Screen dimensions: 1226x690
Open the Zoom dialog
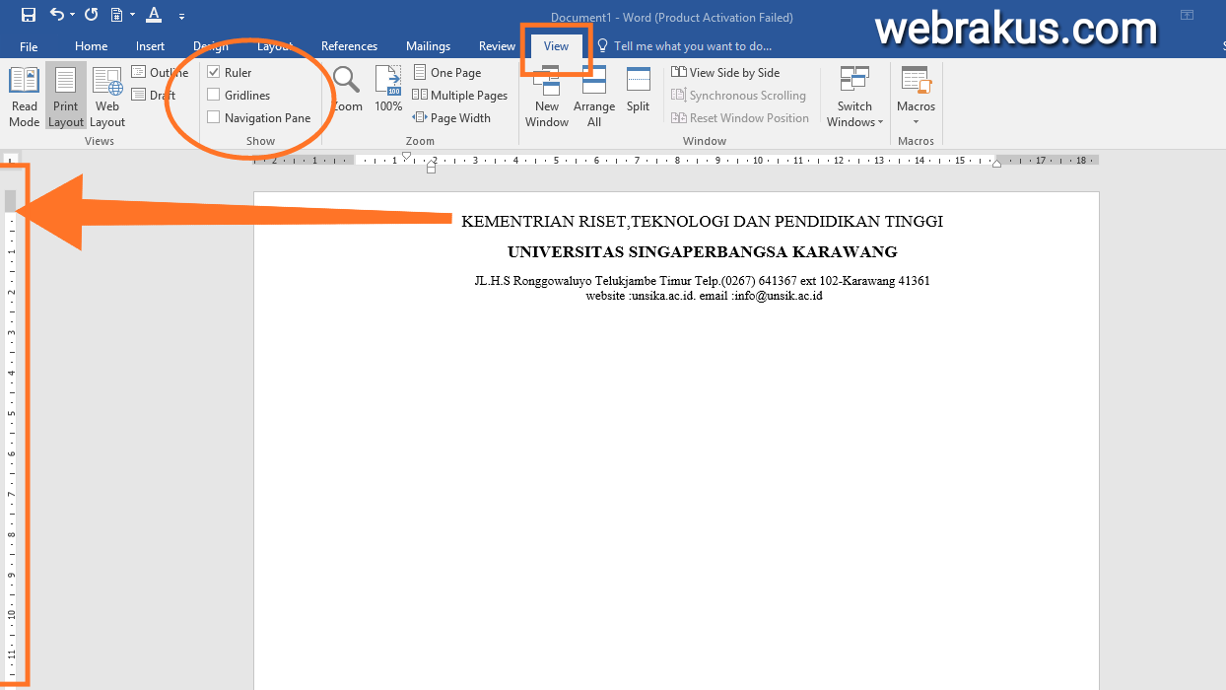[x=346, y=95]
